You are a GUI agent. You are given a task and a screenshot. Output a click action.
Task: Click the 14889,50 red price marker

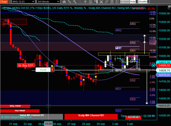click(164, 65)
